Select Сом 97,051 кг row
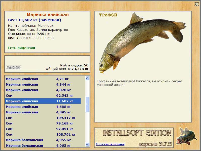 43,129
